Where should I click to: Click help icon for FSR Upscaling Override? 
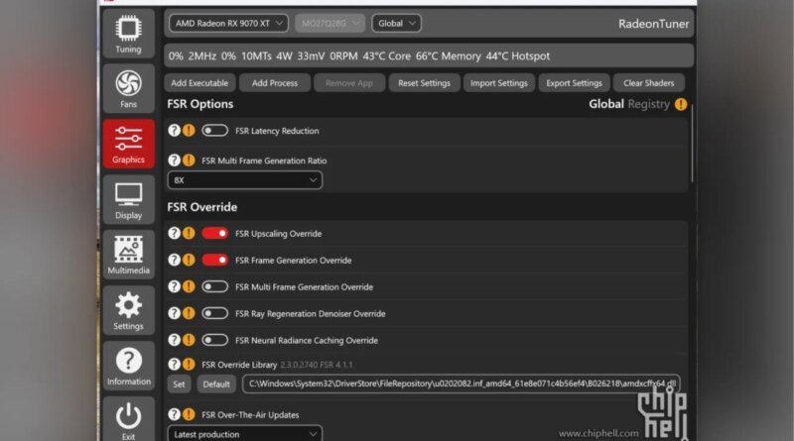click(175, 233)
